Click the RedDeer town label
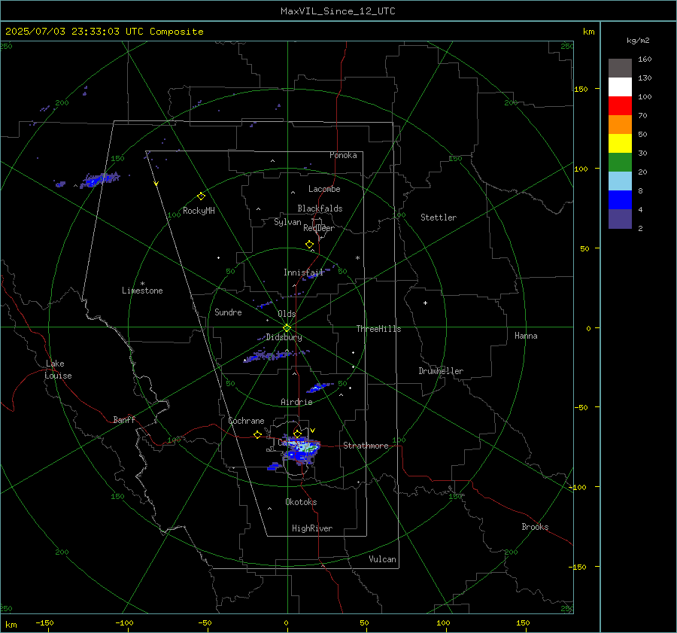This screenshot has height=633, width=677. [319, 228]
